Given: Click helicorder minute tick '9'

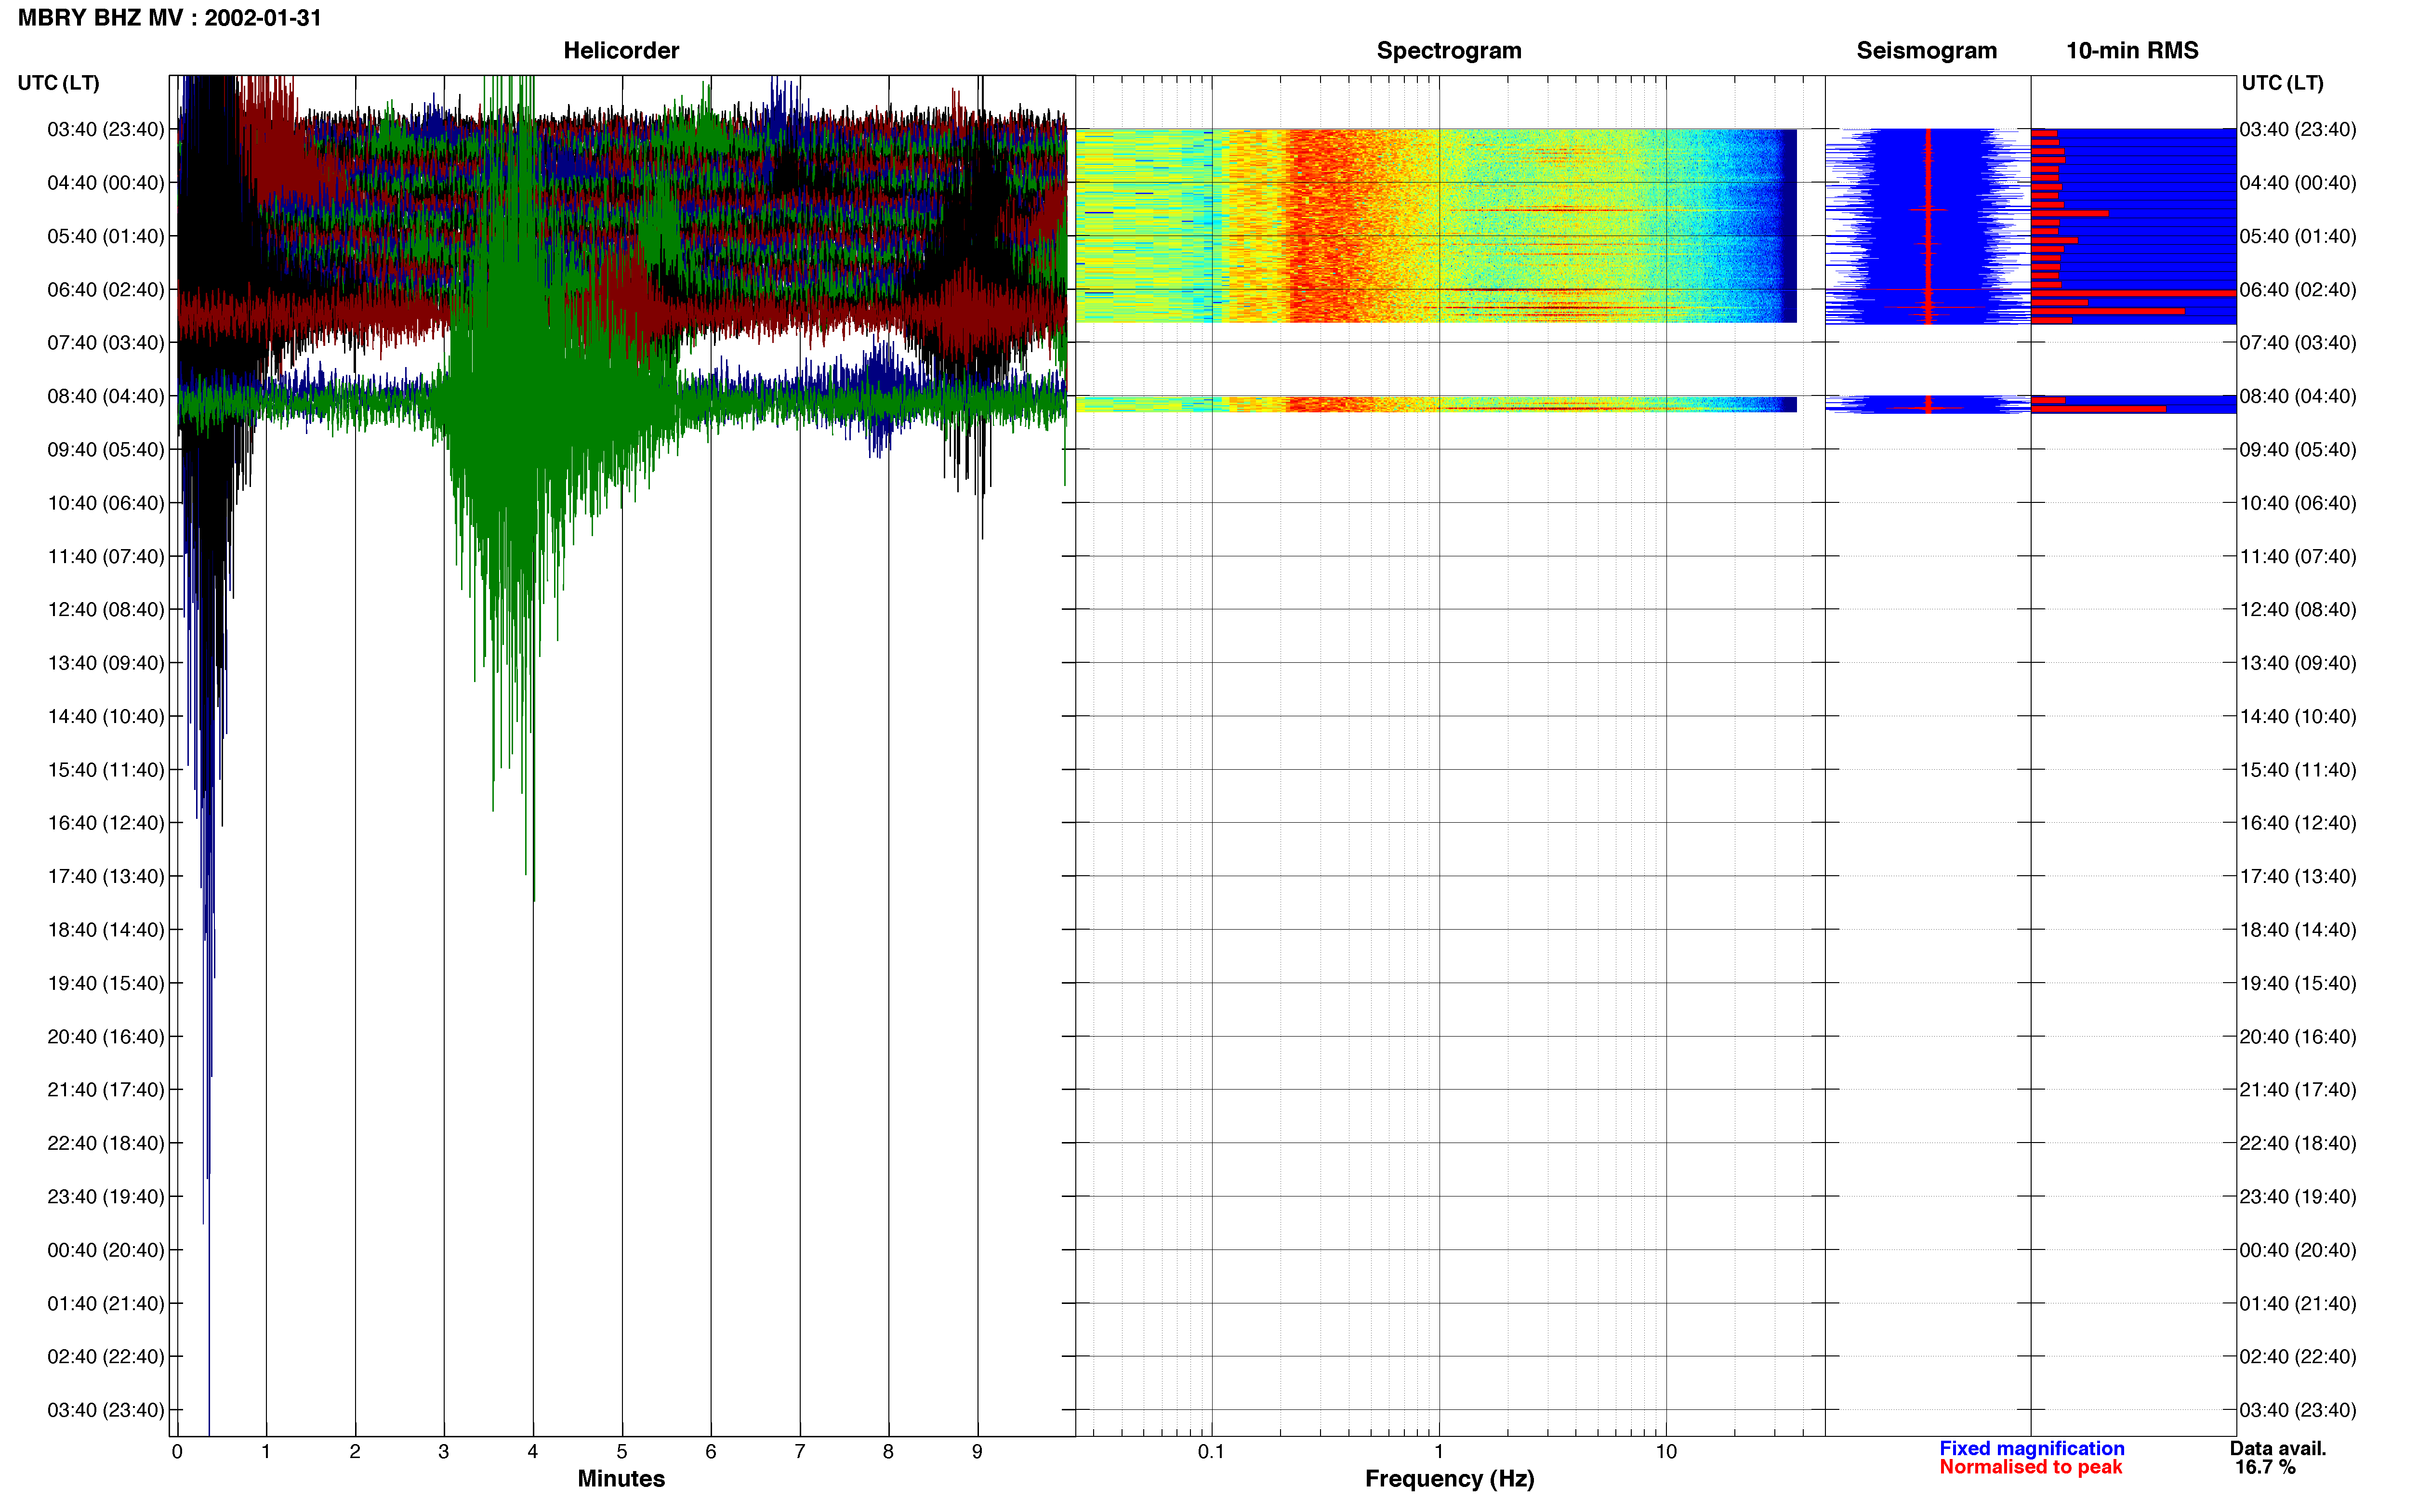Looking at the screenshot, I should [x=977, y=1452].
